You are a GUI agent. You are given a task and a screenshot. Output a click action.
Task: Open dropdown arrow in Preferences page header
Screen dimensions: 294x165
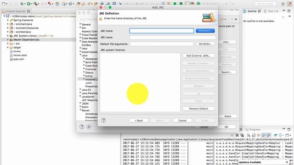236,19
